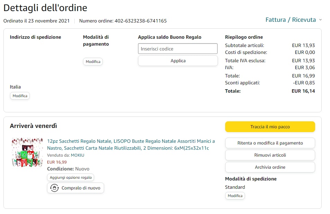The image size is (330, 214).
Task: Archive the order with Archivia ordine
Action: [x=270, y=167]
